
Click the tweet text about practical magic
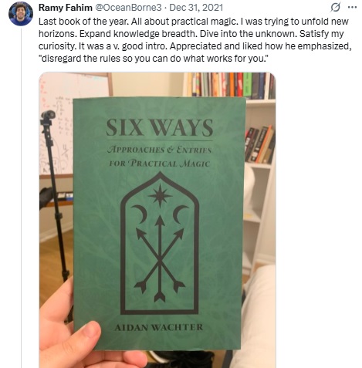[x=195, y=40]
